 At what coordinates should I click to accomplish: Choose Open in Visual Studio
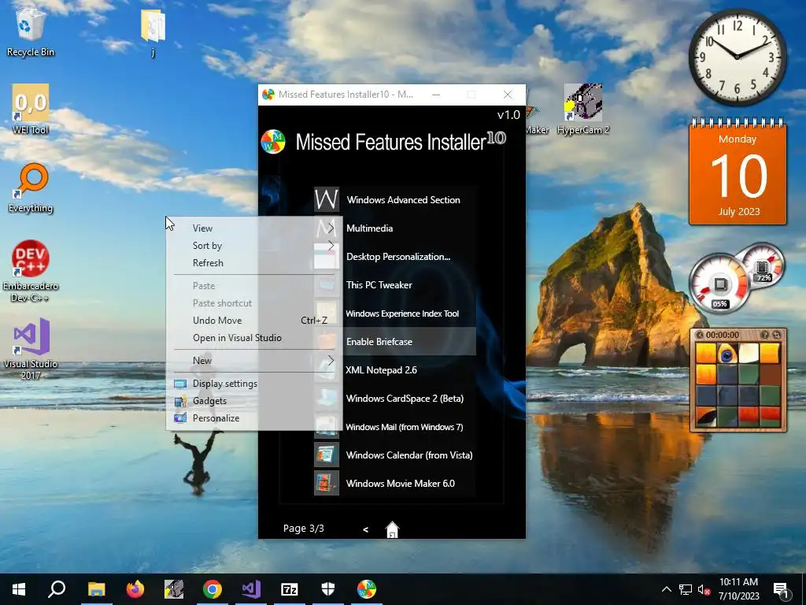pyautogui.click(x=254, y=337)
